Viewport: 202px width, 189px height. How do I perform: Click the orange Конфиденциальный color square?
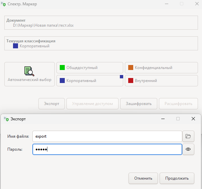click(131, 68)
